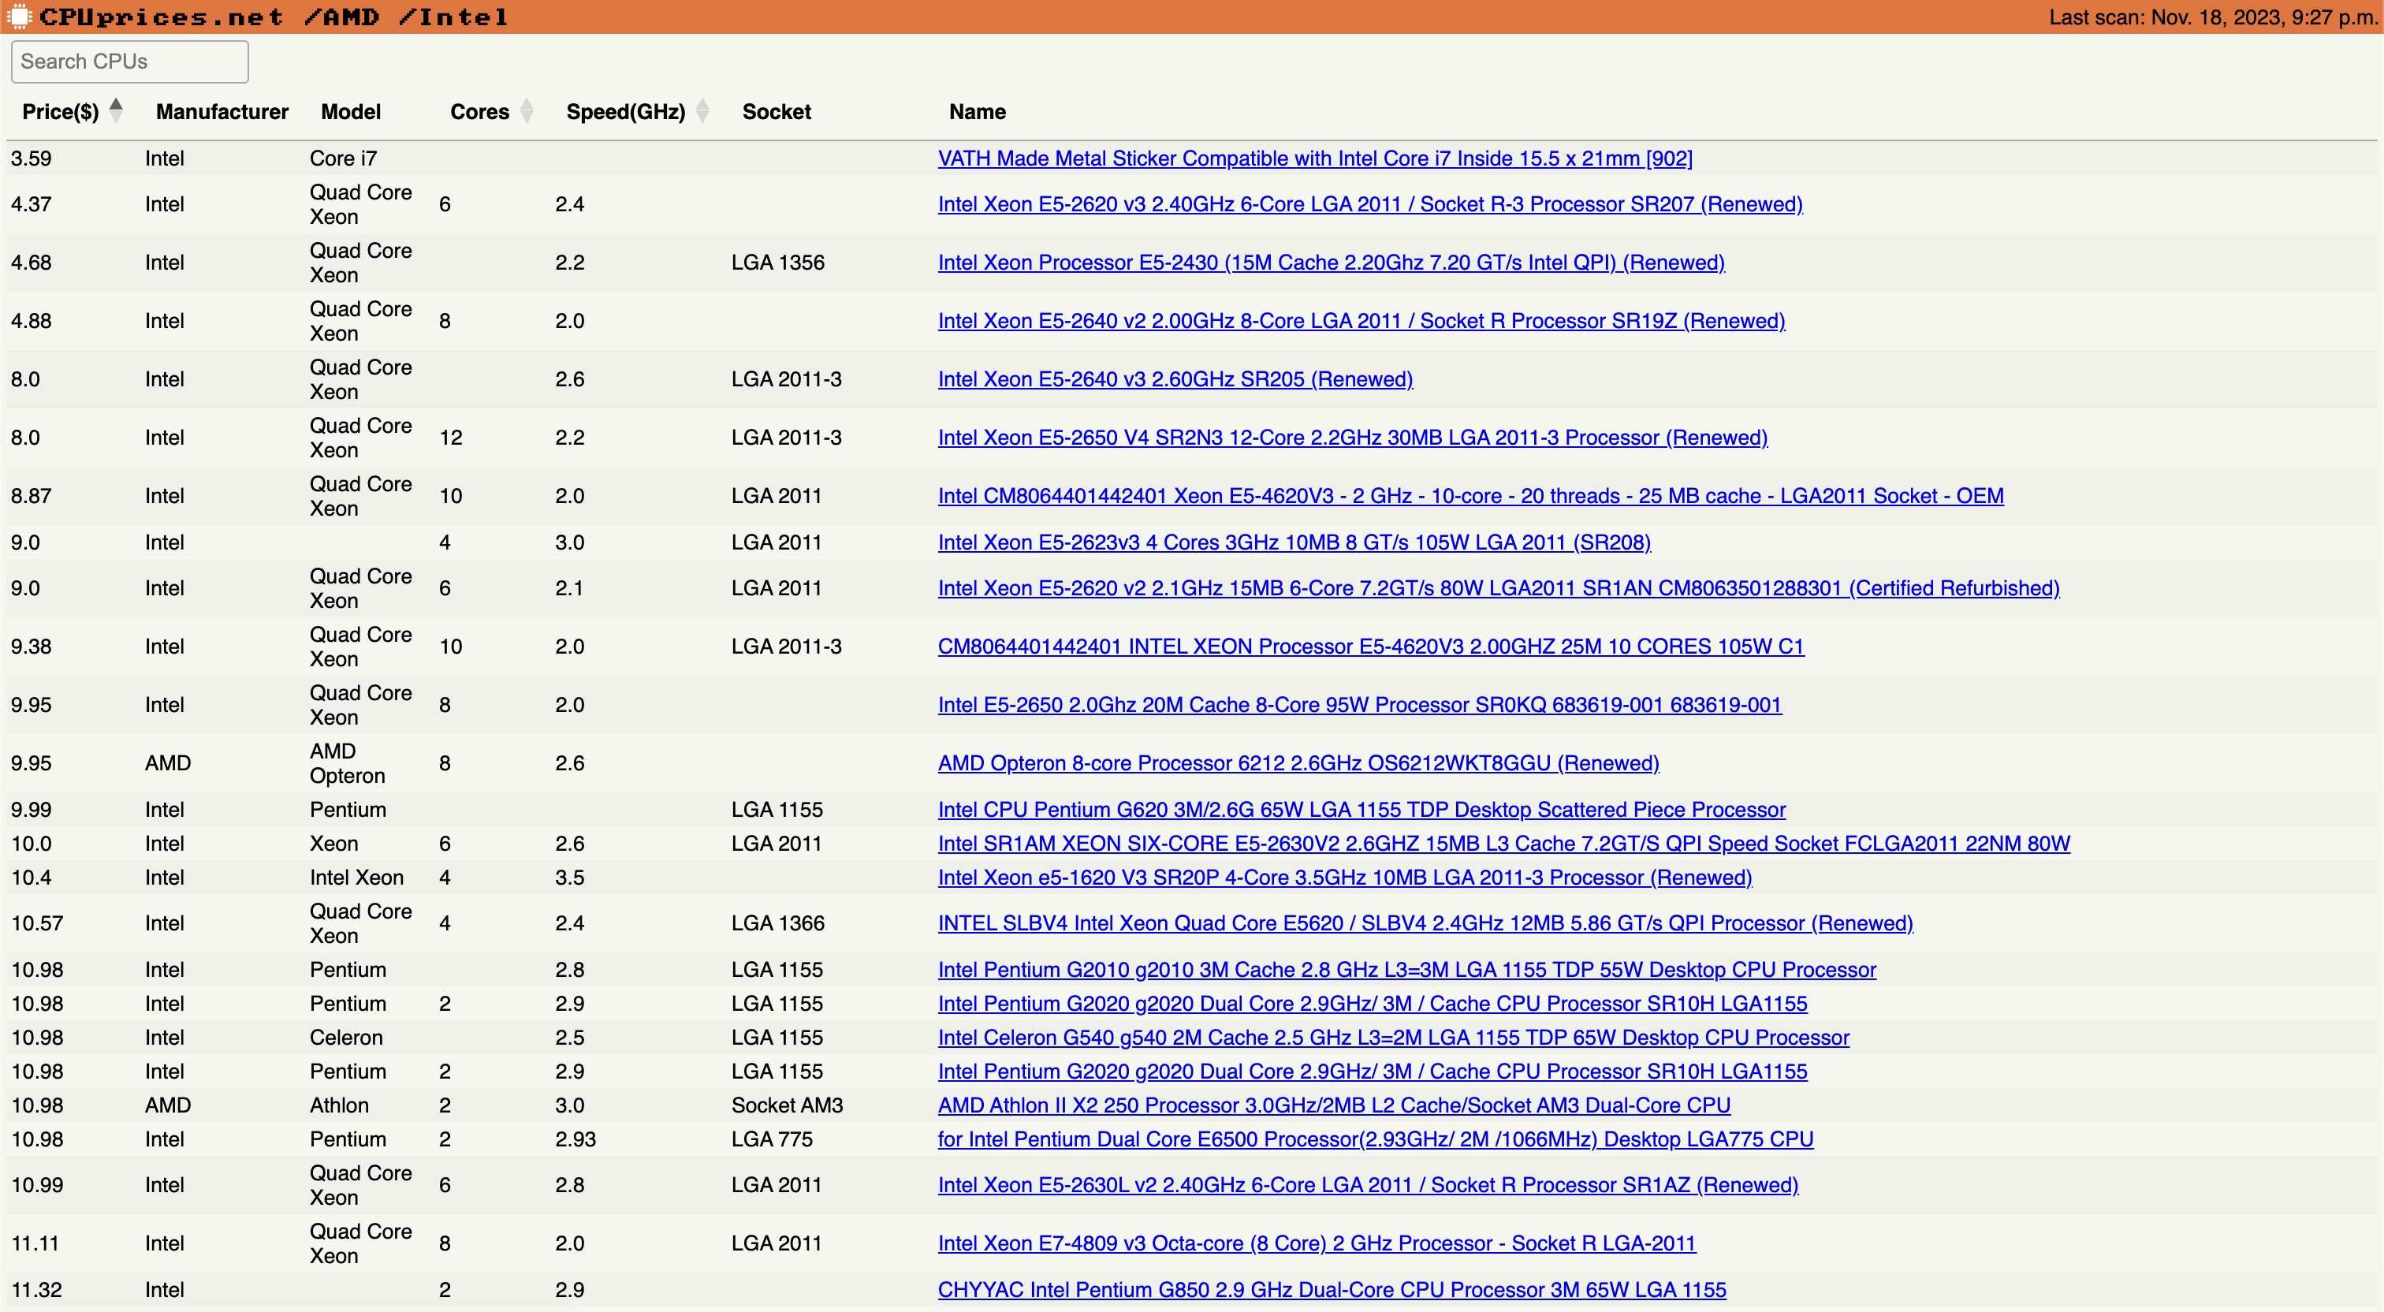Image resolution: width=2384 pixels, height=1312 pixels.
Task: Click the 3.5 speed cell
Action: coord(569,877)
